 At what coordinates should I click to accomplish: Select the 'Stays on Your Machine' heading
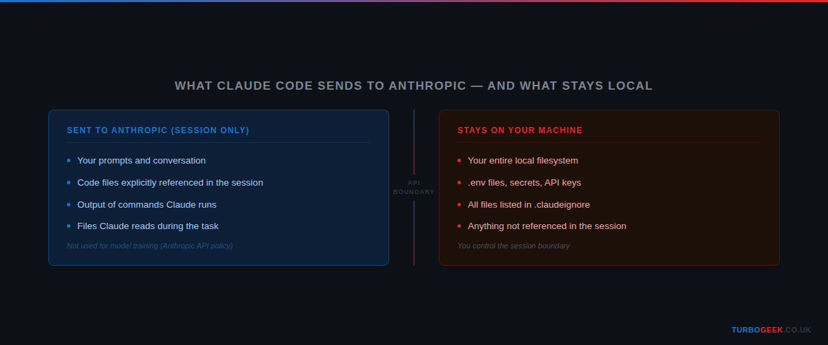point(520,130)
